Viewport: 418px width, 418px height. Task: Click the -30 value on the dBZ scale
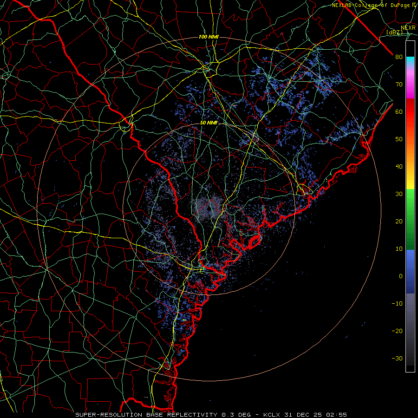(397, 358)
